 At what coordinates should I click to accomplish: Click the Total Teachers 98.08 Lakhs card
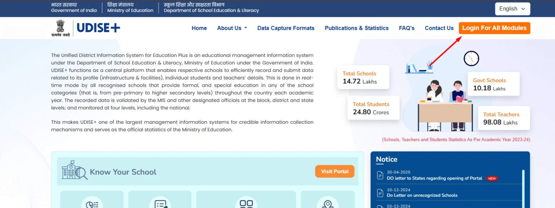pyautogui.click(x=504, y=118)
